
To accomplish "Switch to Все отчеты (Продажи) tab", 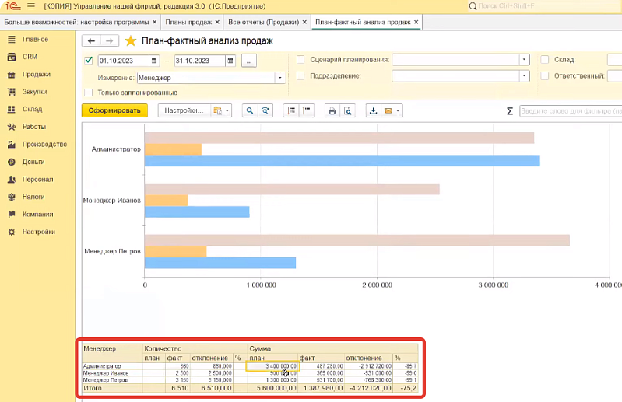I will click(x=263, y=23).
